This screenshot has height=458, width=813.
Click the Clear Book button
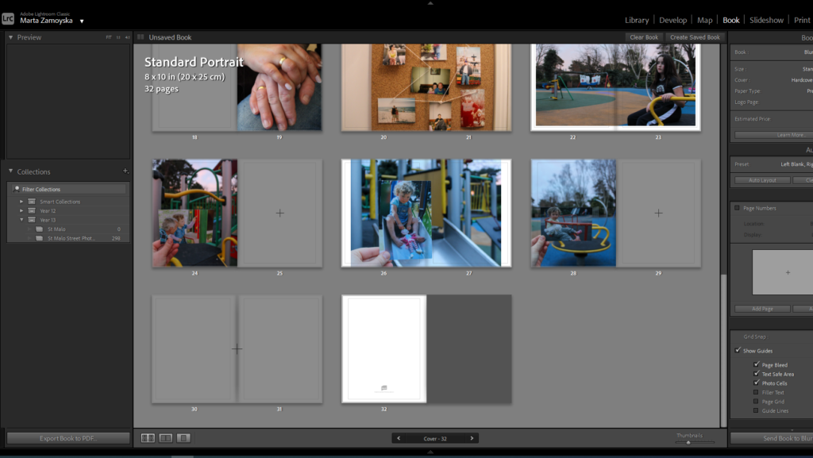pyautogui.click(x=644, y=37)
